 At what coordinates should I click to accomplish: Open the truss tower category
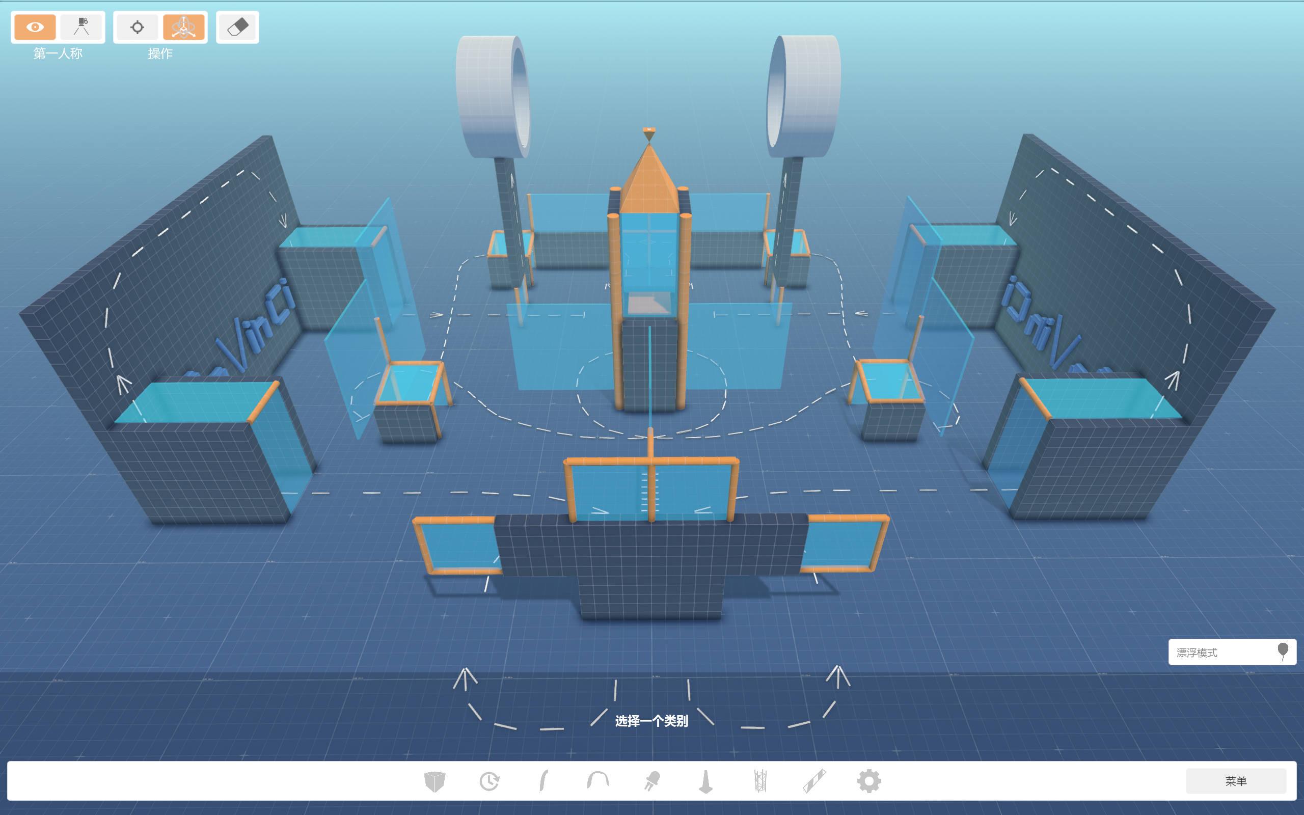pos(760,780)
